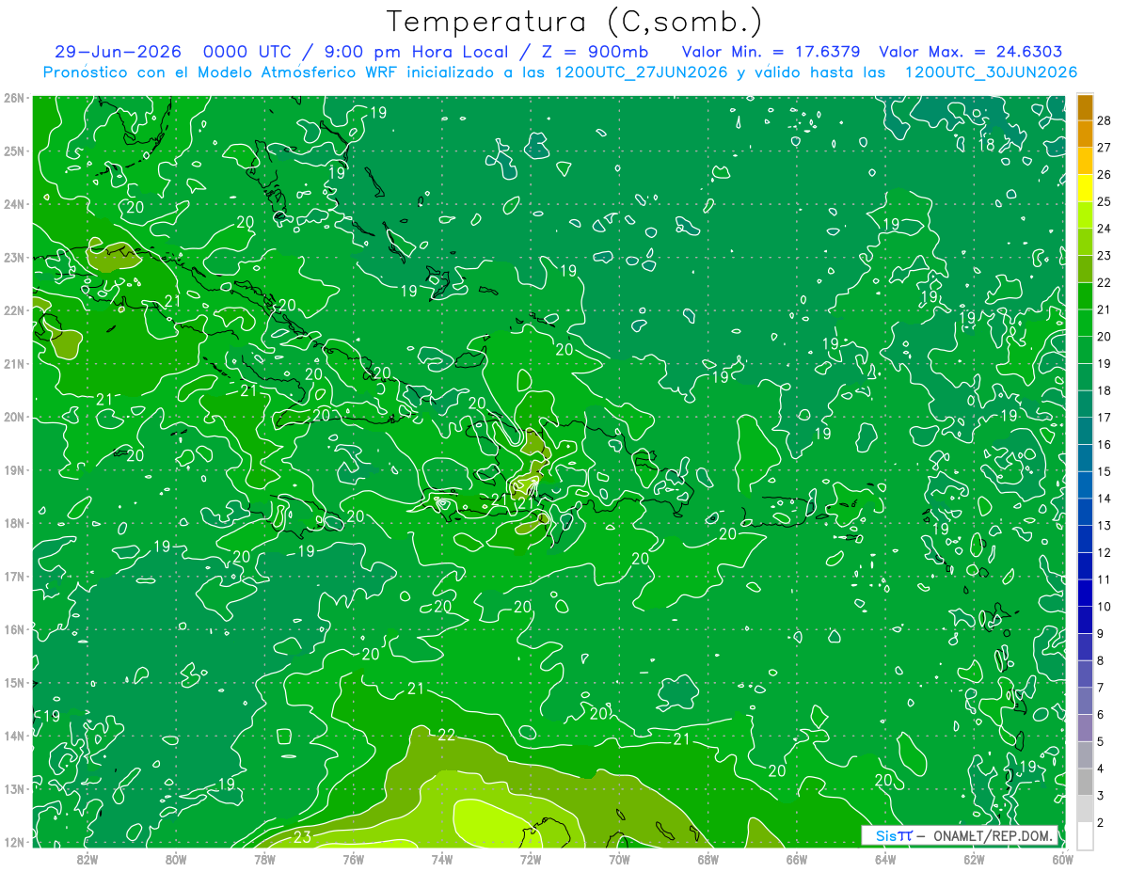Image resolution: width=1129 pixels, height=872 pixels.
Task: Click the "25" value on the color legend
Action: [1104, 201]
